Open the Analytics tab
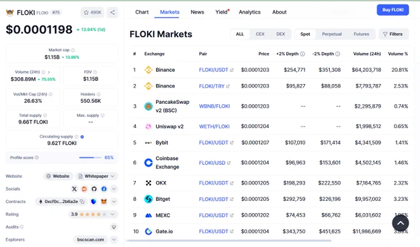Viewport: 420px width, 247px height. click(x=250, y=12)
